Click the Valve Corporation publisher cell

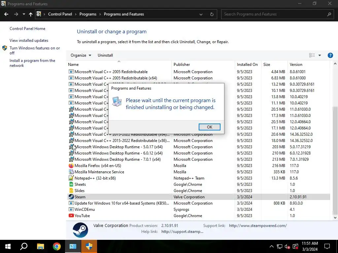(189, 197)
